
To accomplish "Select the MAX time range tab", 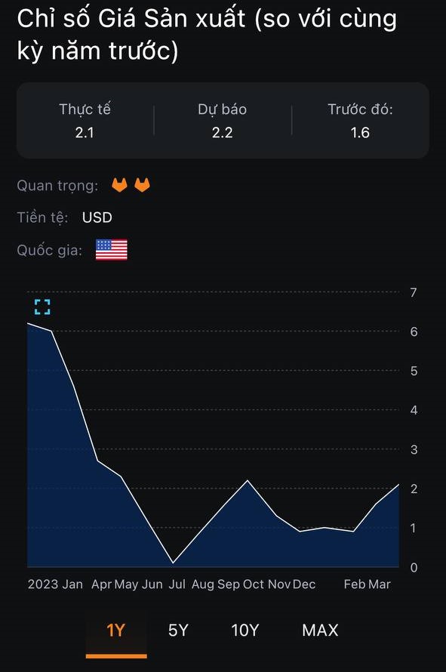I will 320,630.
